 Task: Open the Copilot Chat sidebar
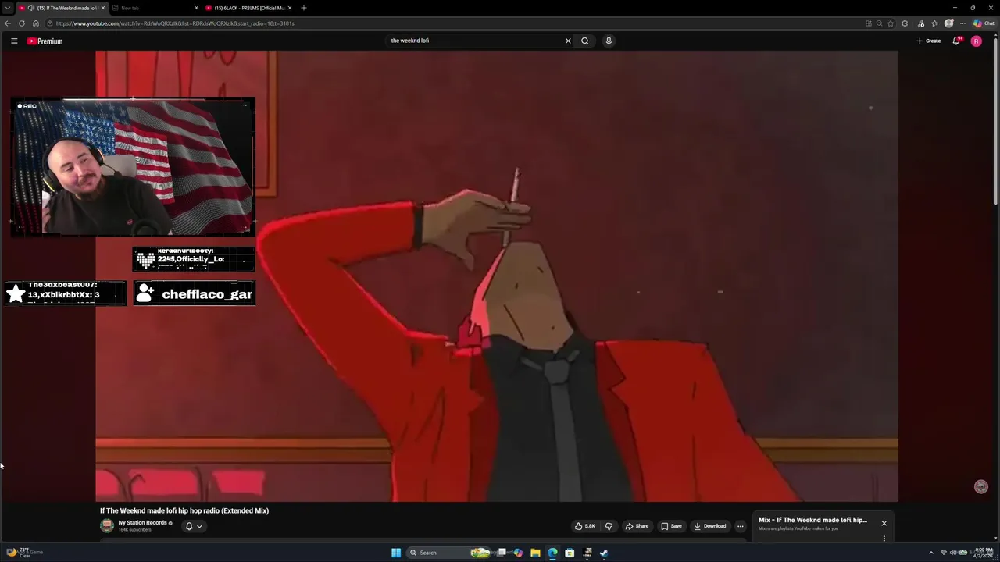point(984,23)
